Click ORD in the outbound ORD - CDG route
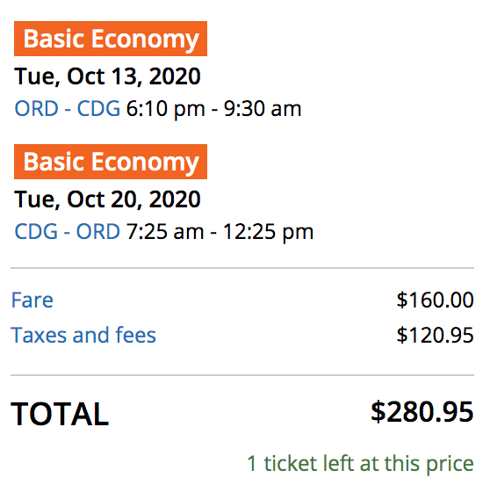This screenshot has width=490, height=485. pos(37,108)
